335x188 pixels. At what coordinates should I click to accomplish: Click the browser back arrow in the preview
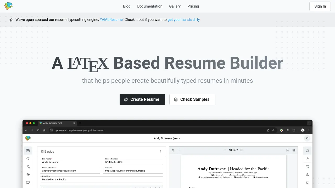tap(26, 130)
